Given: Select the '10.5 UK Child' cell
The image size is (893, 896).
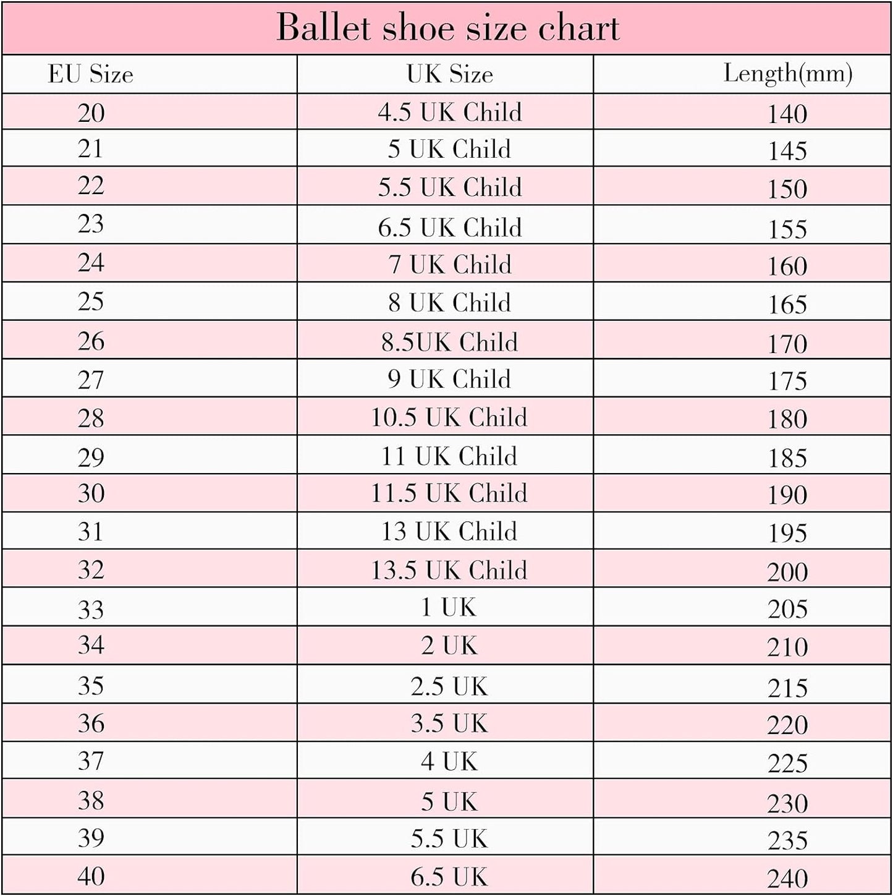Looking at the screenshot, I should 449,417.
